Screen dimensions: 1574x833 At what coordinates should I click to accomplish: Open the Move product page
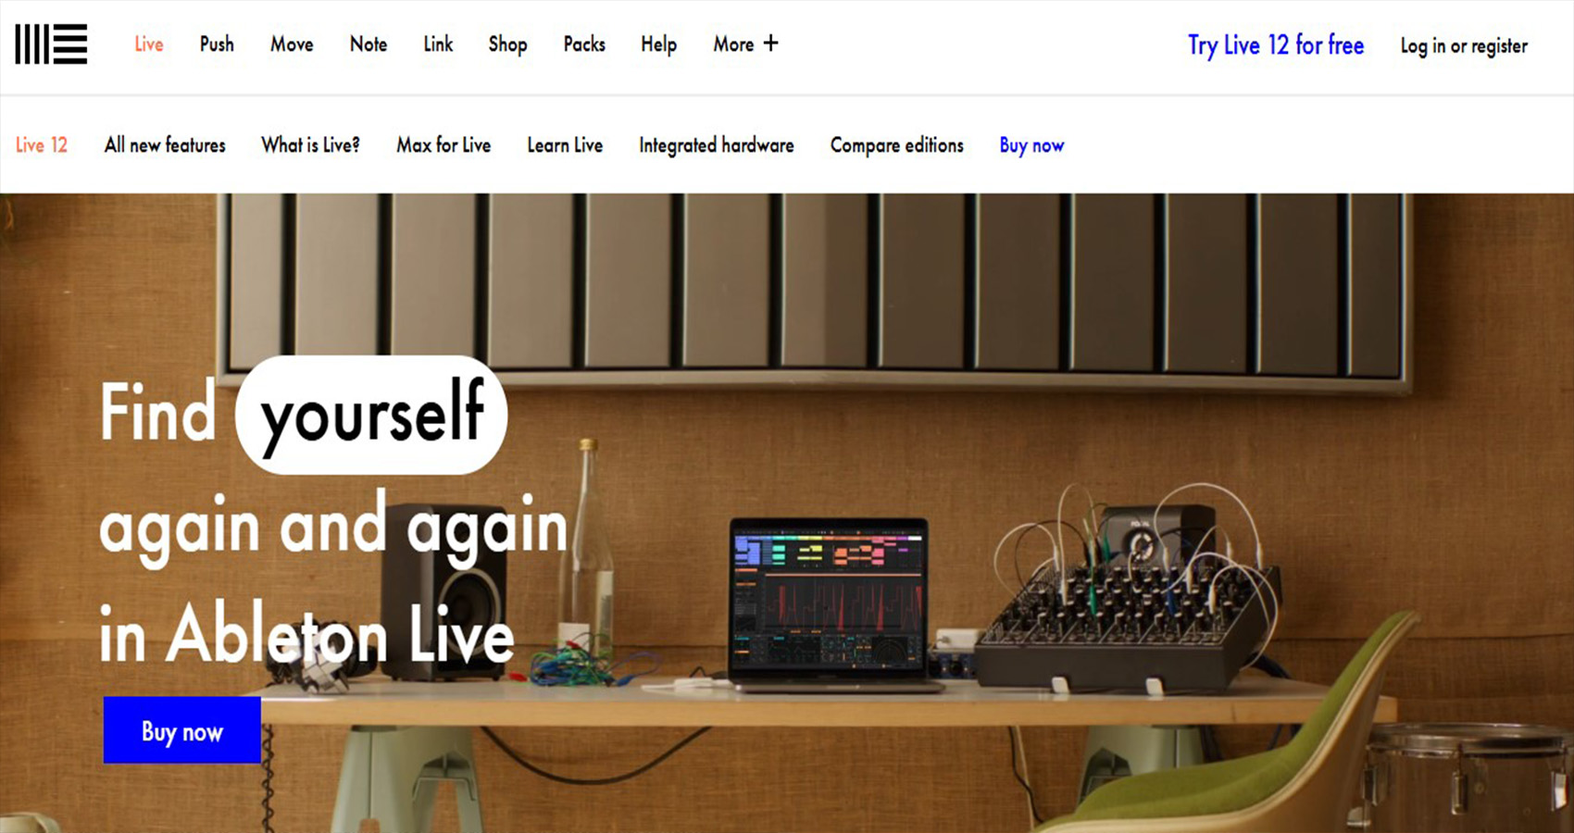coord(292,44)
